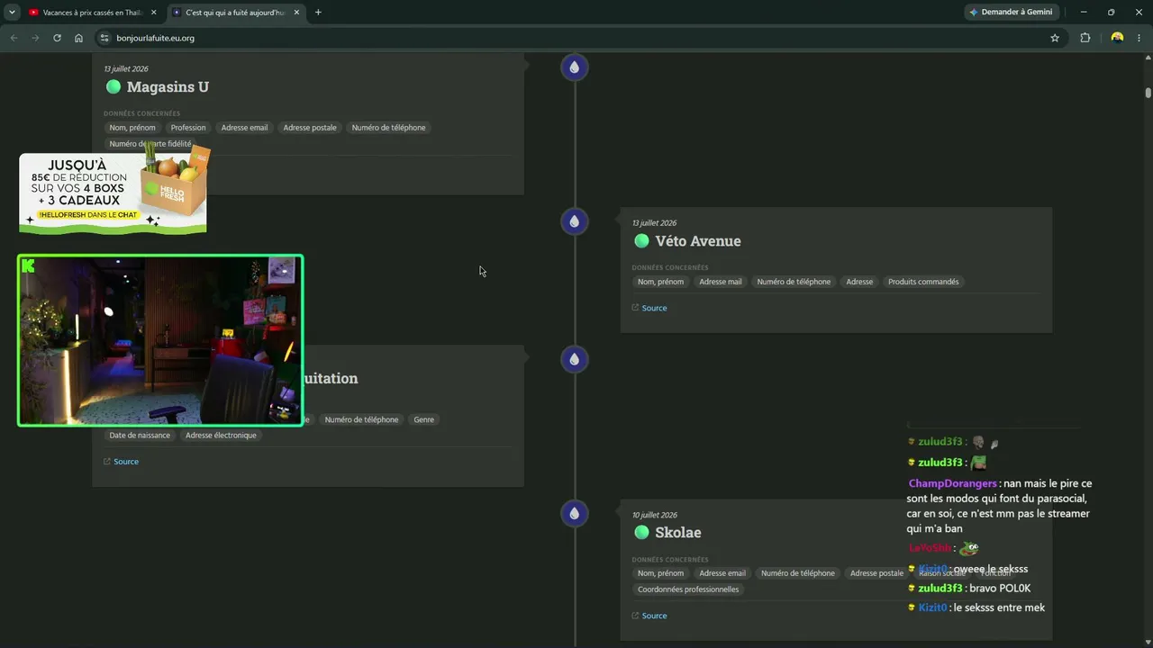Click the timeline droplet marker for Skolae
Viewport: 1153px width, 648px height.
tap(574, 514)
